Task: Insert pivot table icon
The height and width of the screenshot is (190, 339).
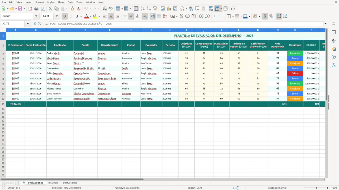Action: click(175, 9)
